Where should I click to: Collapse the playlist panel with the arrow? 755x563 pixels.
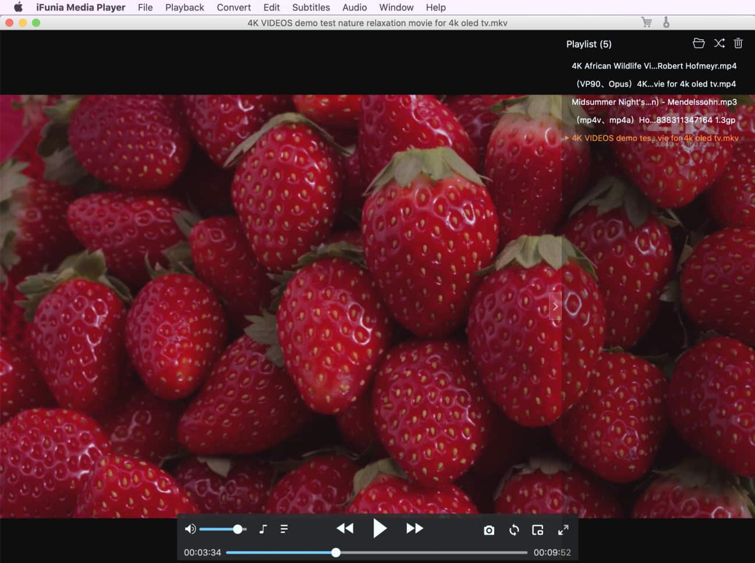point(555,306)
